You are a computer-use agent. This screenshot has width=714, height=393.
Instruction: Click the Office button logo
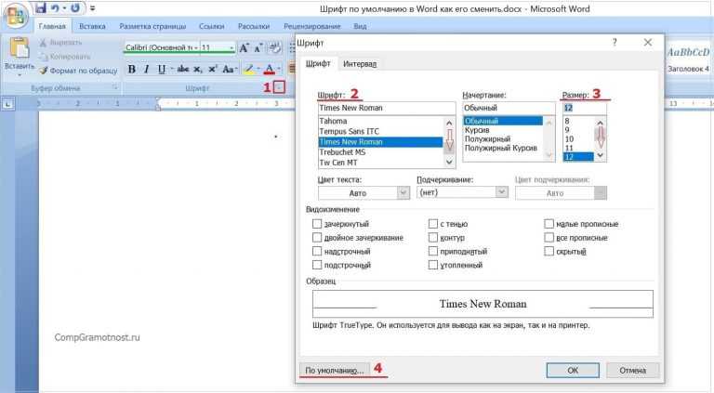pos(15,16)
